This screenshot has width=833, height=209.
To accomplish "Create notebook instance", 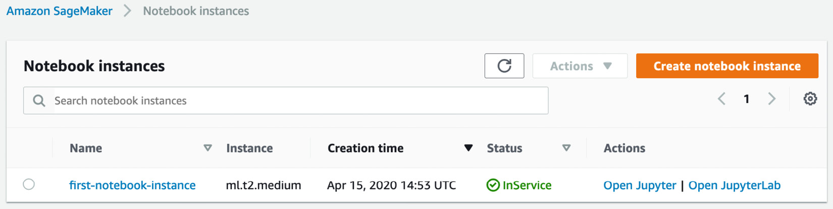I will point(727,66).
